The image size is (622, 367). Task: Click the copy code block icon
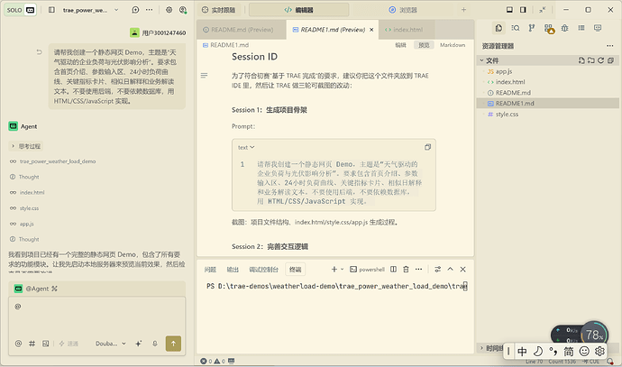427,147
